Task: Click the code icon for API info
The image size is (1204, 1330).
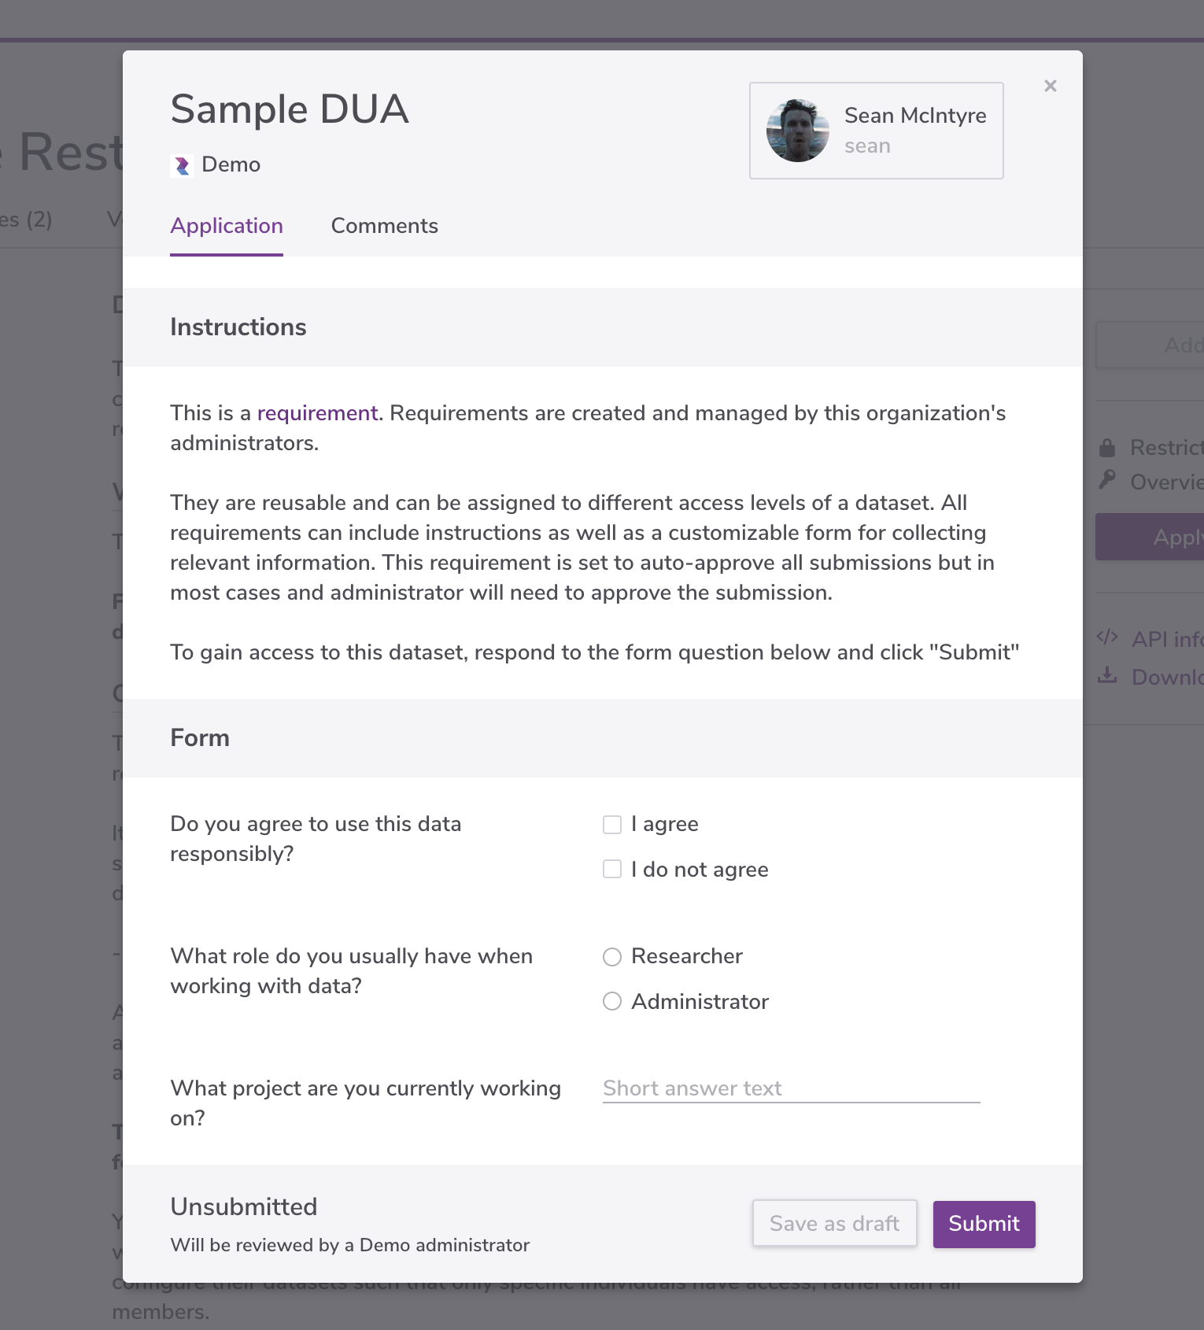Action: [x=1107, y=637]
